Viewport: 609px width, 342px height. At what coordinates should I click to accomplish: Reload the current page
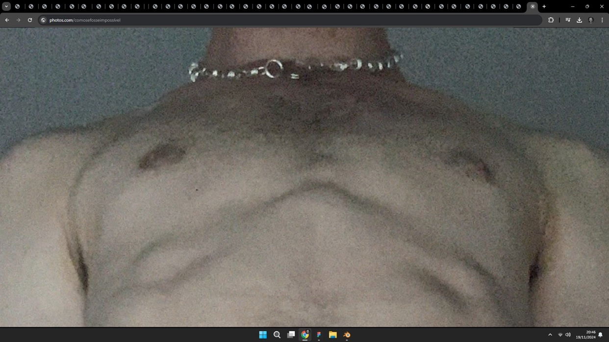pyautogui.click(x=30, y=20)
